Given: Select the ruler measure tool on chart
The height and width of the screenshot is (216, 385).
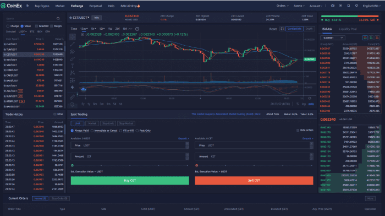Looking at the screenshot, I should [x=73, y=97].
